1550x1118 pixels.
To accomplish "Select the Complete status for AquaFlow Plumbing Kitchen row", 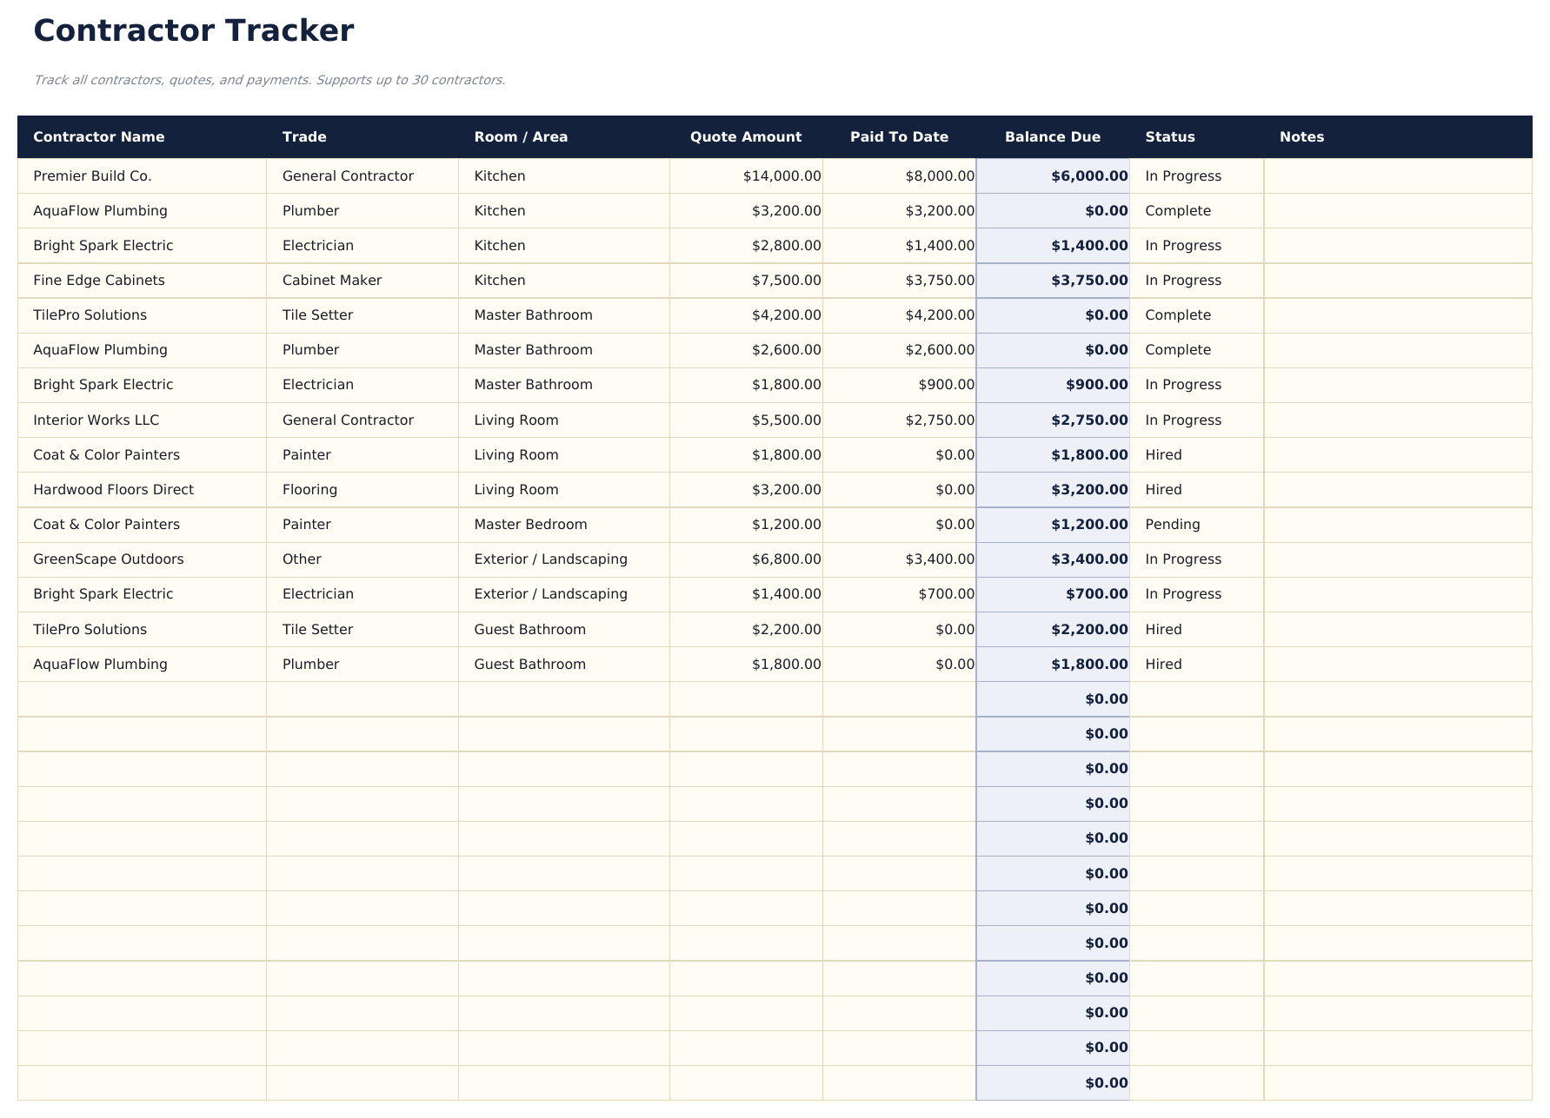I will [1178, 210].
